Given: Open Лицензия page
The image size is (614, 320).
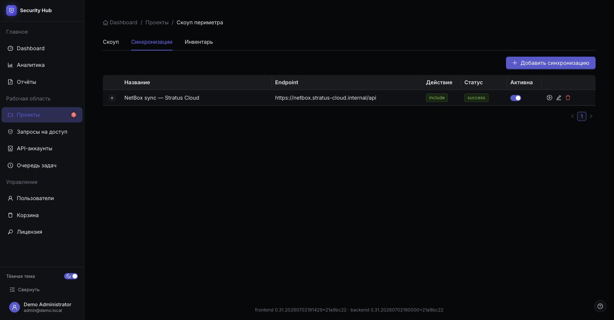Looking at the screenshot, I should pyautogui.click(x=42, y=232).
